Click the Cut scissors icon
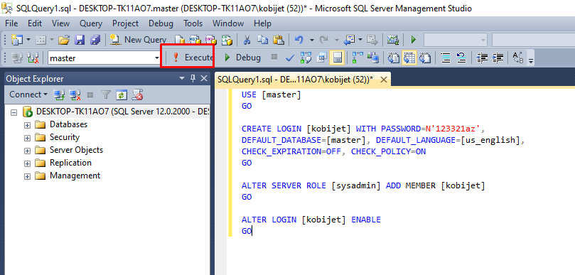The height and width of the screenshot is (275, 575). coord(247,40)
